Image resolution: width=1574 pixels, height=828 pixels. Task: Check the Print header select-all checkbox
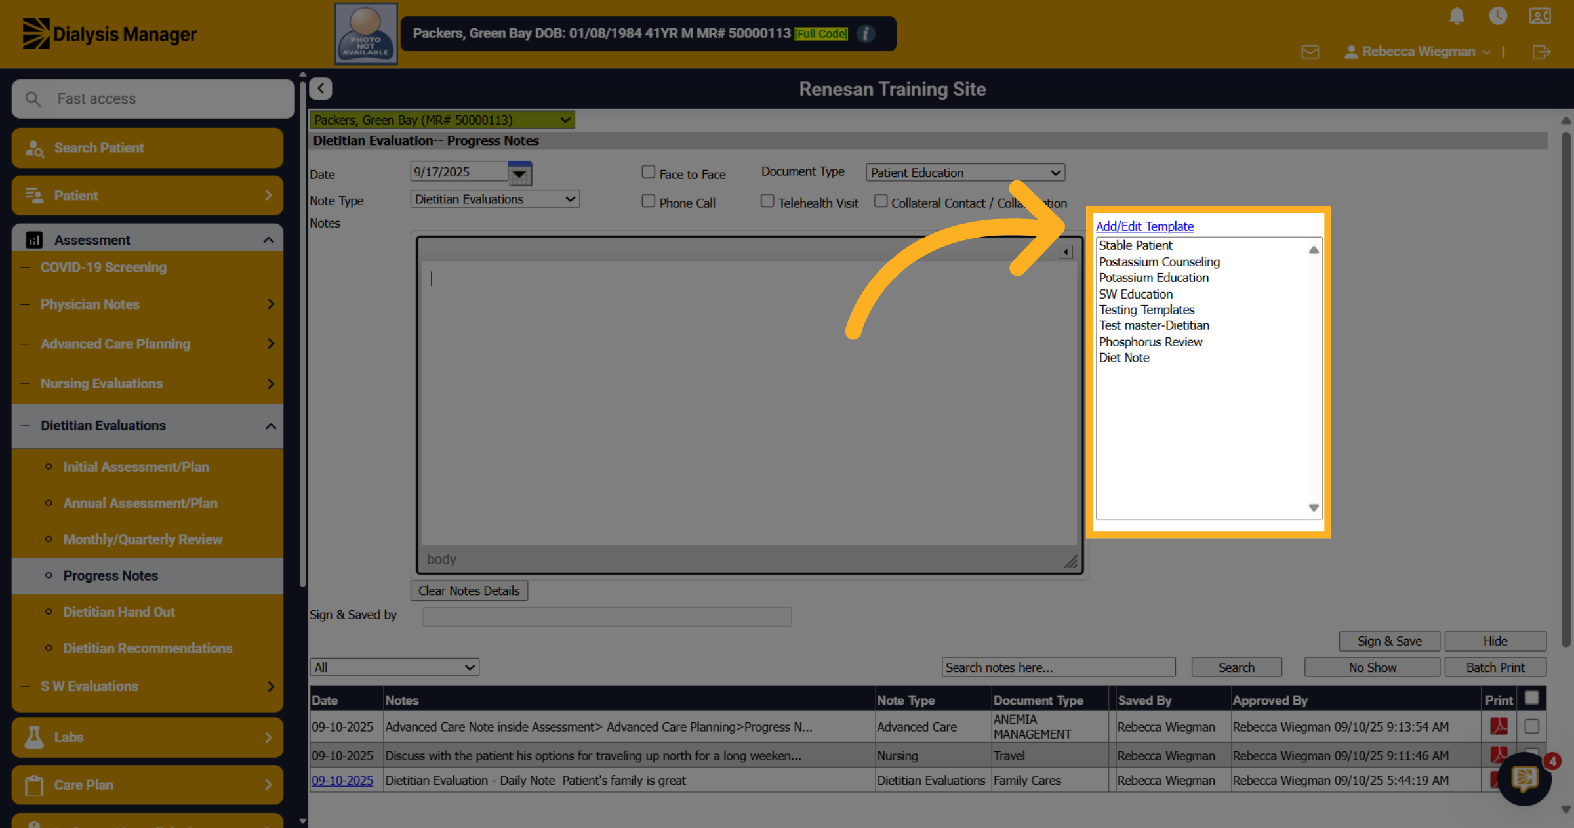coord(1532,698)
